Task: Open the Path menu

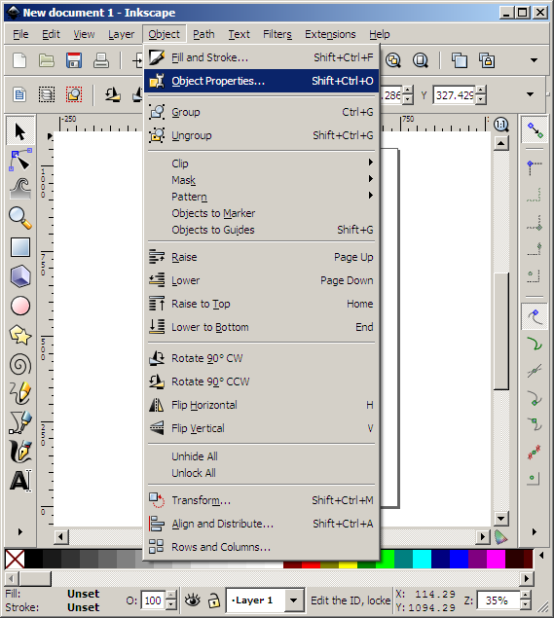Action: pyautogui.click(x=203, y=34)
